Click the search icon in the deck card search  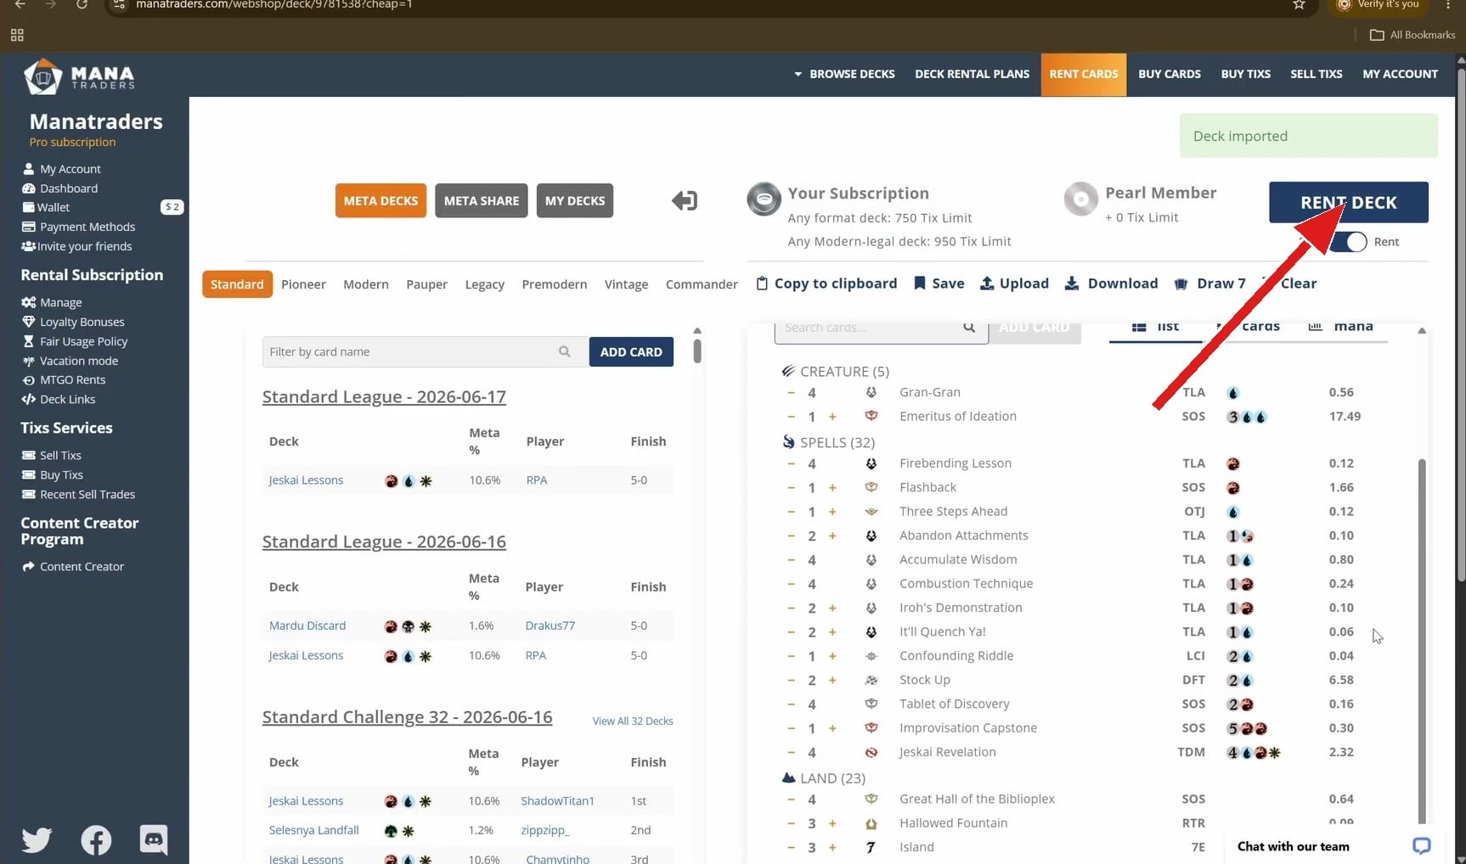tap(969, 328)
